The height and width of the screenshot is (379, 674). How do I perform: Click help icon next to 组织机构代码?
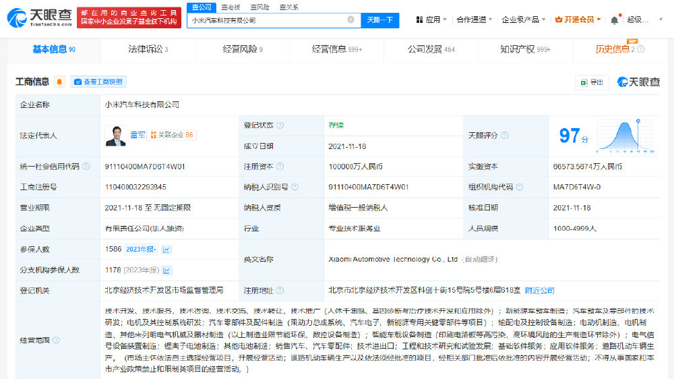pyautogui.click(x=519, y=187)
